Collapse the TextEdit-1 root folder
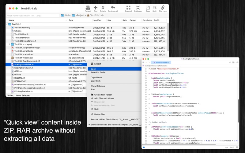245x153 pixels. pyautogui.click(x=7, y=24)
